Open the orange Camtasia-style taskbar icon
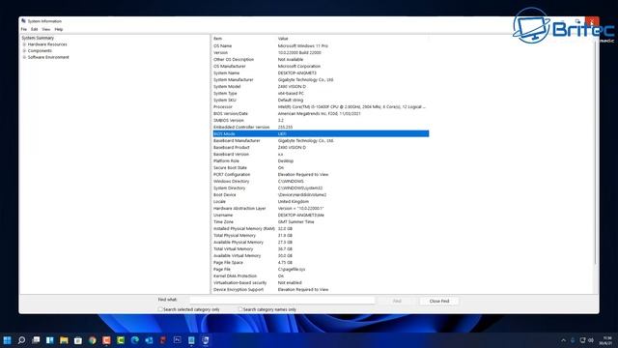Image resolution: width=618 pixels, height=348 pixels. coord(106,340)
